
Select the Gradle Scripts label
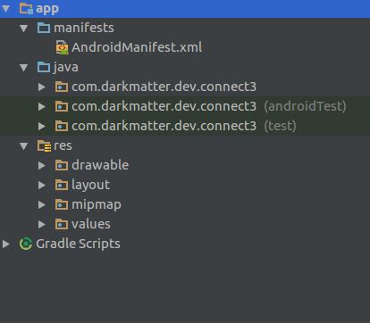click(78, 244)
